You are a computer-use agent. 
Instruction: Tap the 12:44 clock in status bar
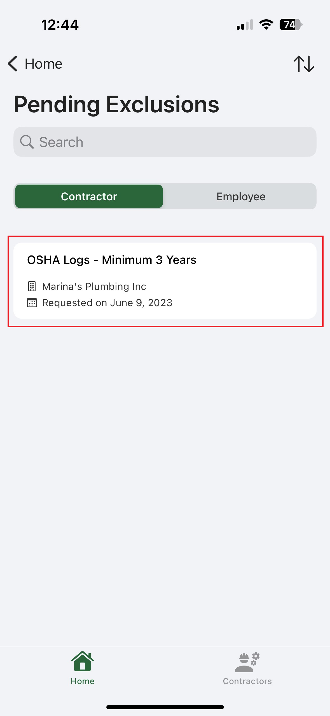coord(60,25)
